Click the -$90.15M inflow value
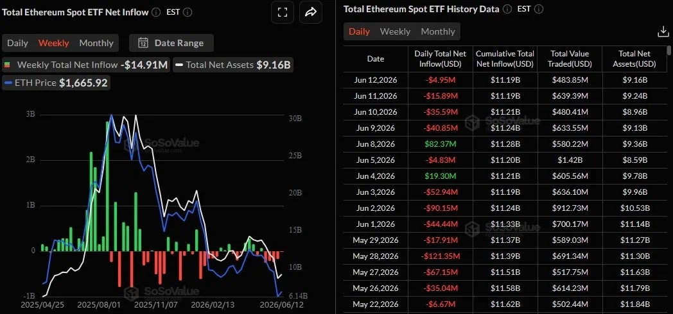The image size is (673, 314). 441,208
